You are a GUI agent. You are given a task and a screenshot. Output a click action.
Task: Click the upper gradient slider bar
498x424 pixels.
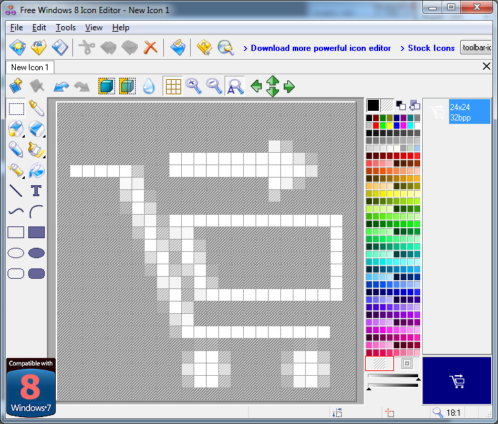393,376
